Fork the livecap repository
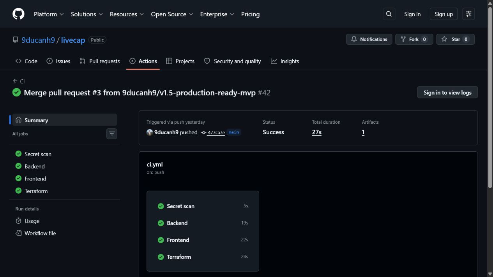The width and height of the screenshot is (493, 277). [414, 39]
